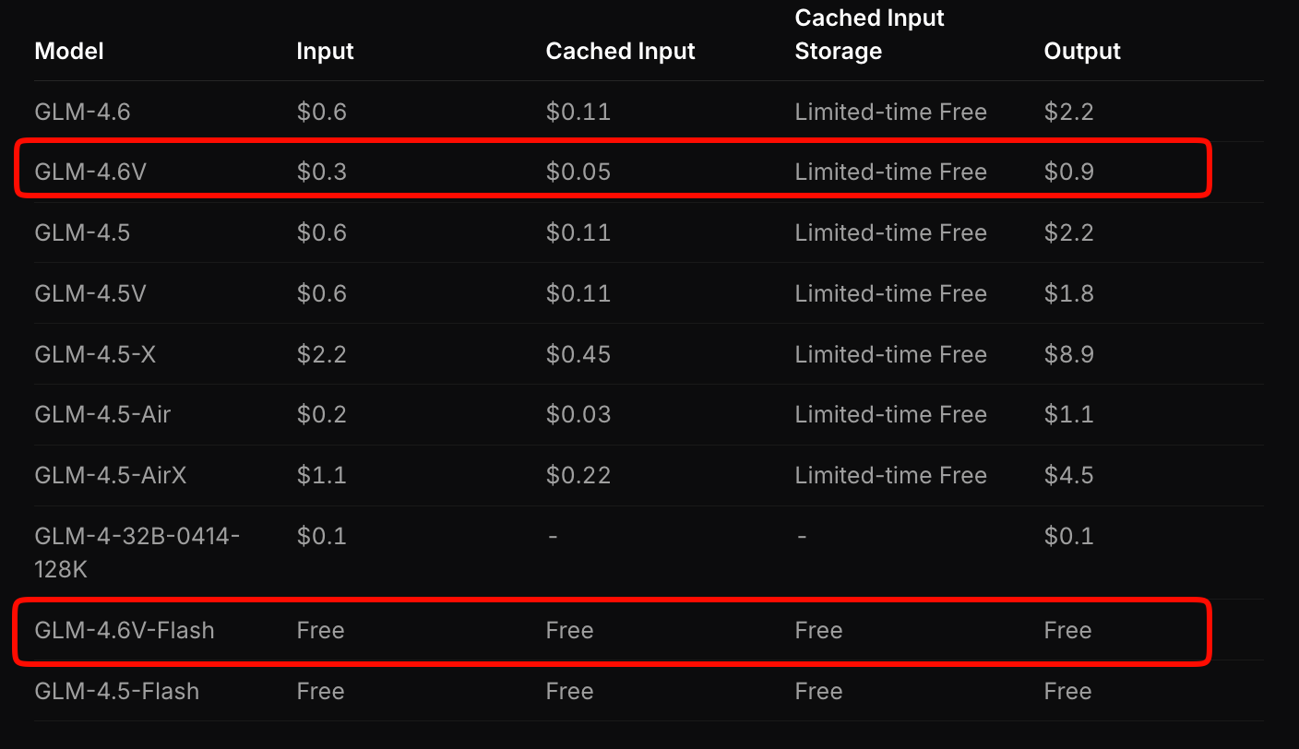1299x749 pixels.
Task: Select the GLM-4.6V model name
Action: tap(90, 172)
